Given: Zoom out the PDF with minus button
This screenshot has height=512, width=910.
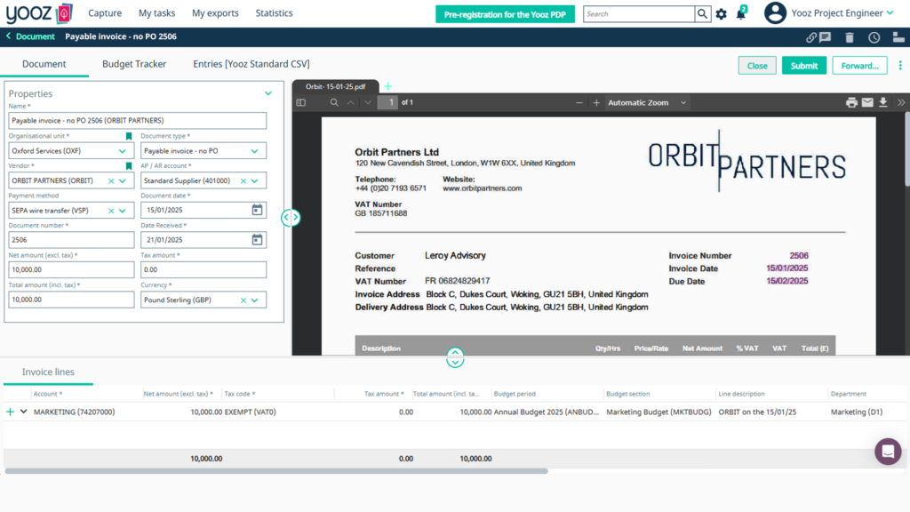Looking at the screenshot, I should tap(579, 103).
